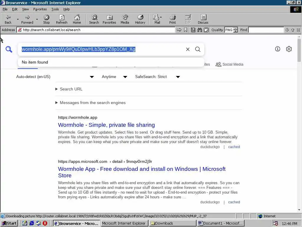Show browsing History
The image size is (302, 227).
coord(140,19)
